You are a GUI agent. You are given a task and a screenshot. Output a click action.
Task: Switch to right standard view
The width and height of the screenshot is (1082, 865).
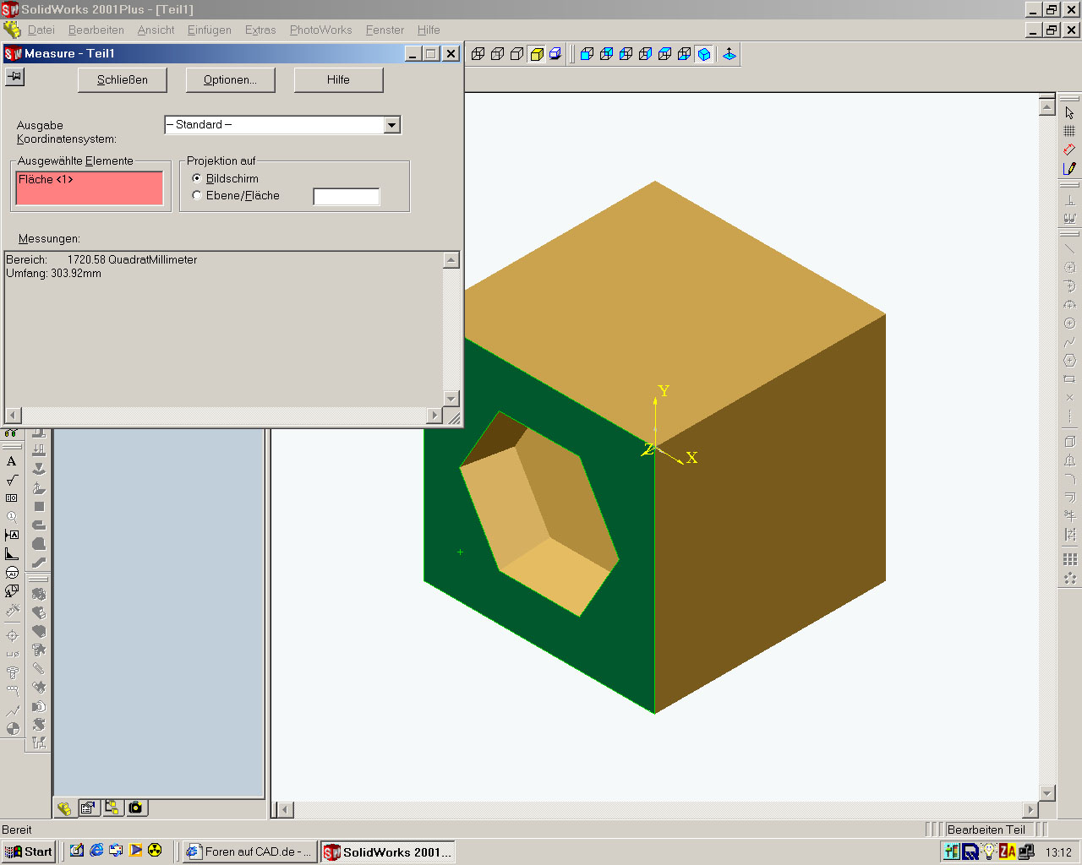(x=645, y=54)
